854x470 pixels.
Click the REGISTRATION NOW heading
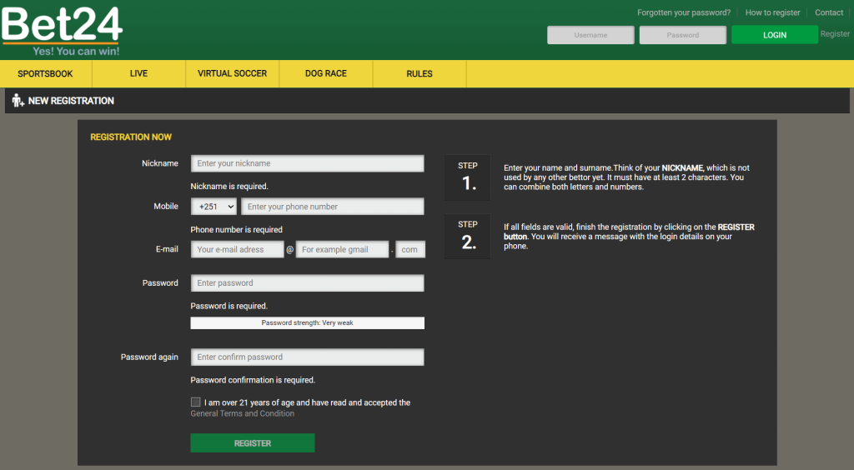pyautogui.click(x=131, y=137)
